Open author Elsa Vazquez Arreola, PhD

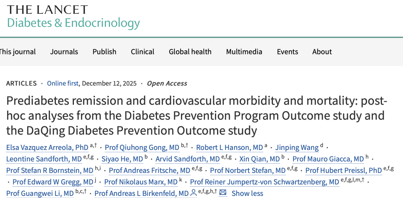tap(47, 147)
